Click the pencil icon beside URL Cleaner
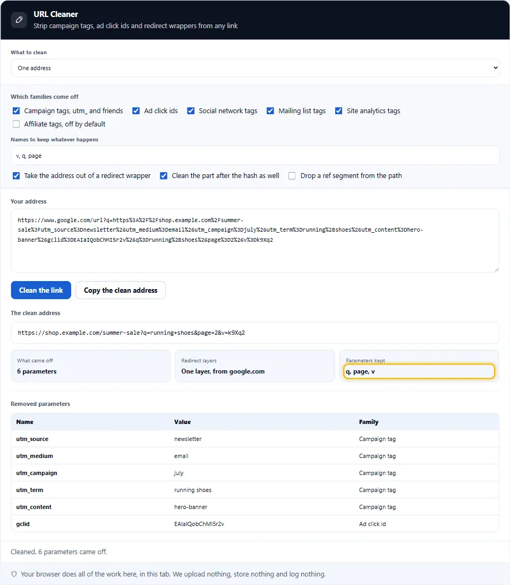The height and width of the screenshot is (585, 510). [x=19, y=20]
